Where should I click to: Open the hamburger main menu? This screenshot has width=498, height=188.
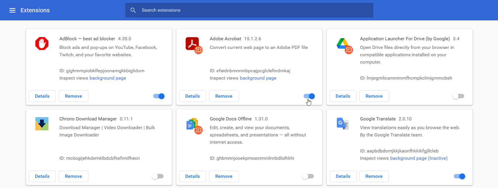coord(12,10)
